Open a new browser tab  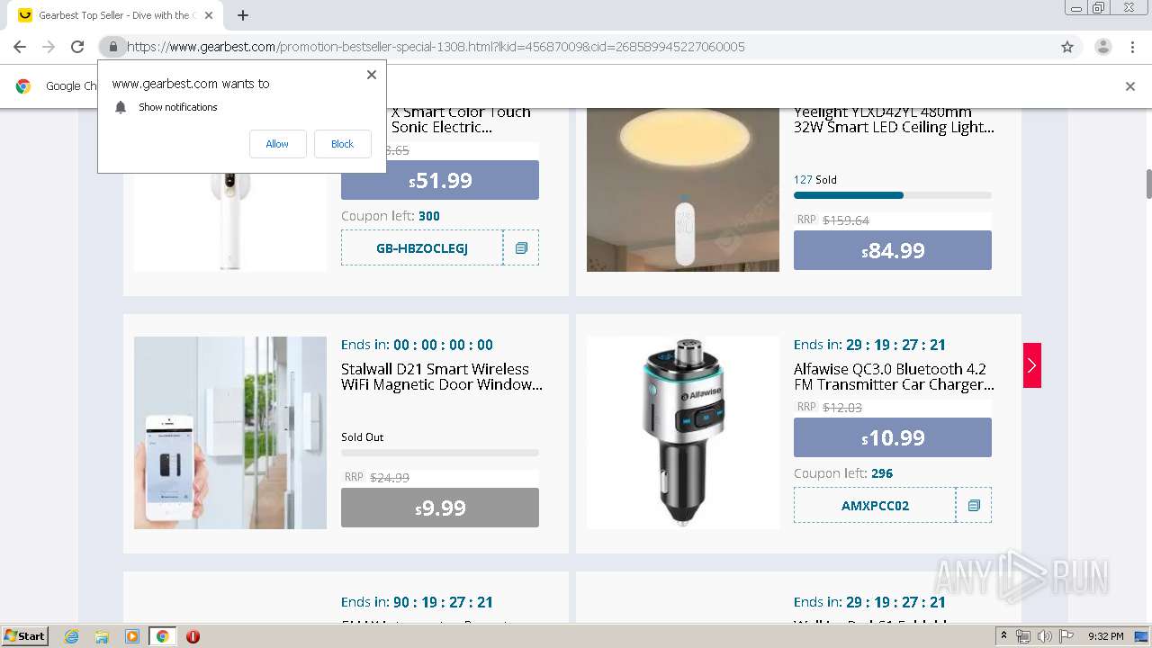tap(243, 15)
